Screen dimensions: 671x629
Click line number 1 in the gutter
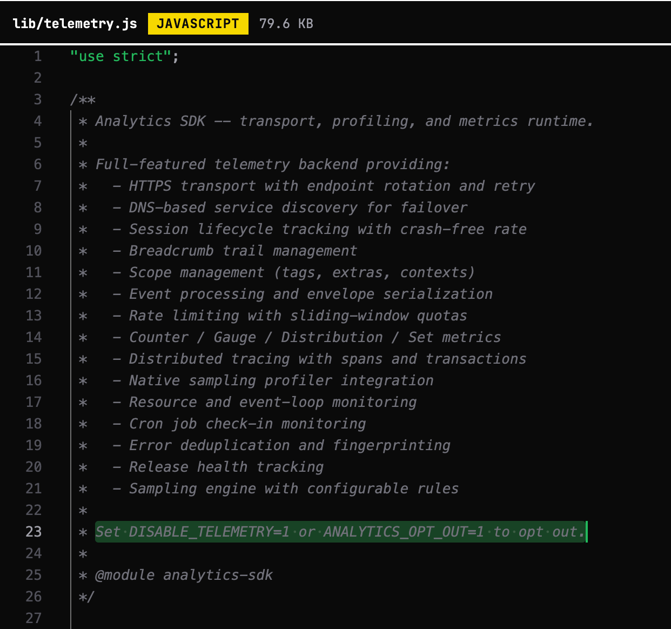point(38,56)
